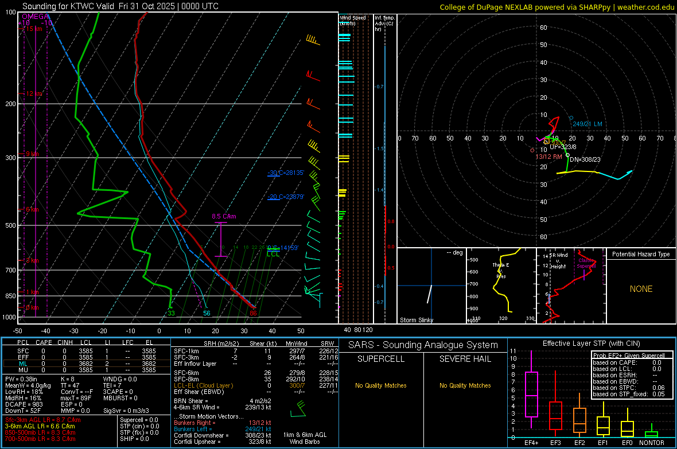Image resolution: width=677 pixels, height=449 pixels.
Task: Click No Quality Matches under SUPERCELL
Action: (381, 385)
